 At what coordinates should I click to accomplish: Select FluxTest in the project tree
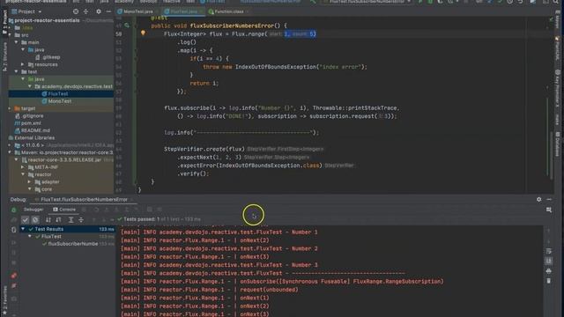tap(58, 94)
